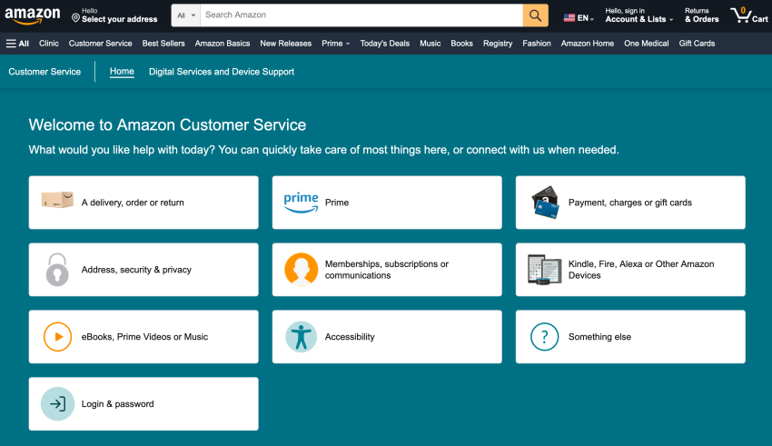Open Amazon Basics nav item
Viewport: 772px width, 446px height.
pyautogui.click(x=222, y=44)
